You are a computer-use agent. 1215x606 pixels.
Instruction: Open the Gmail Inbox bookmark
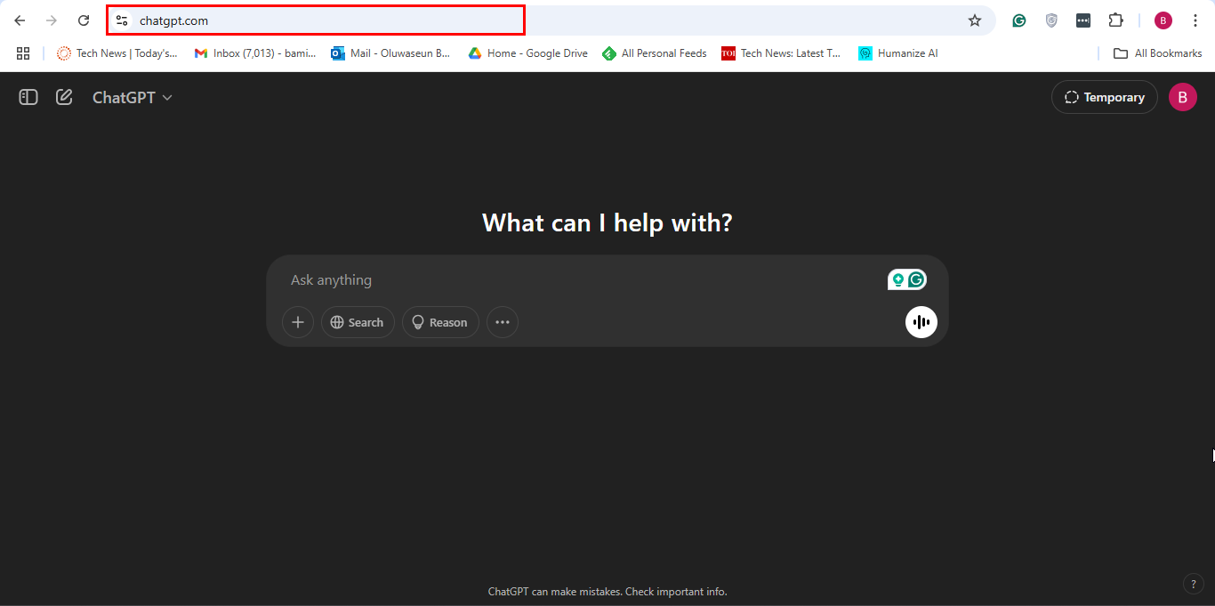point(255,53)
